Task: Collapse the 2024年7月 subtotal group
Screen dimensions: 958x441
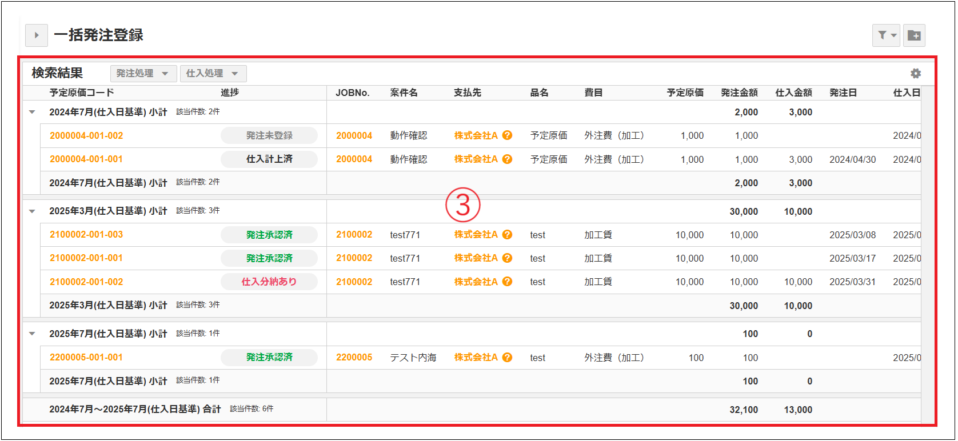Action: (x=32, y=113)
